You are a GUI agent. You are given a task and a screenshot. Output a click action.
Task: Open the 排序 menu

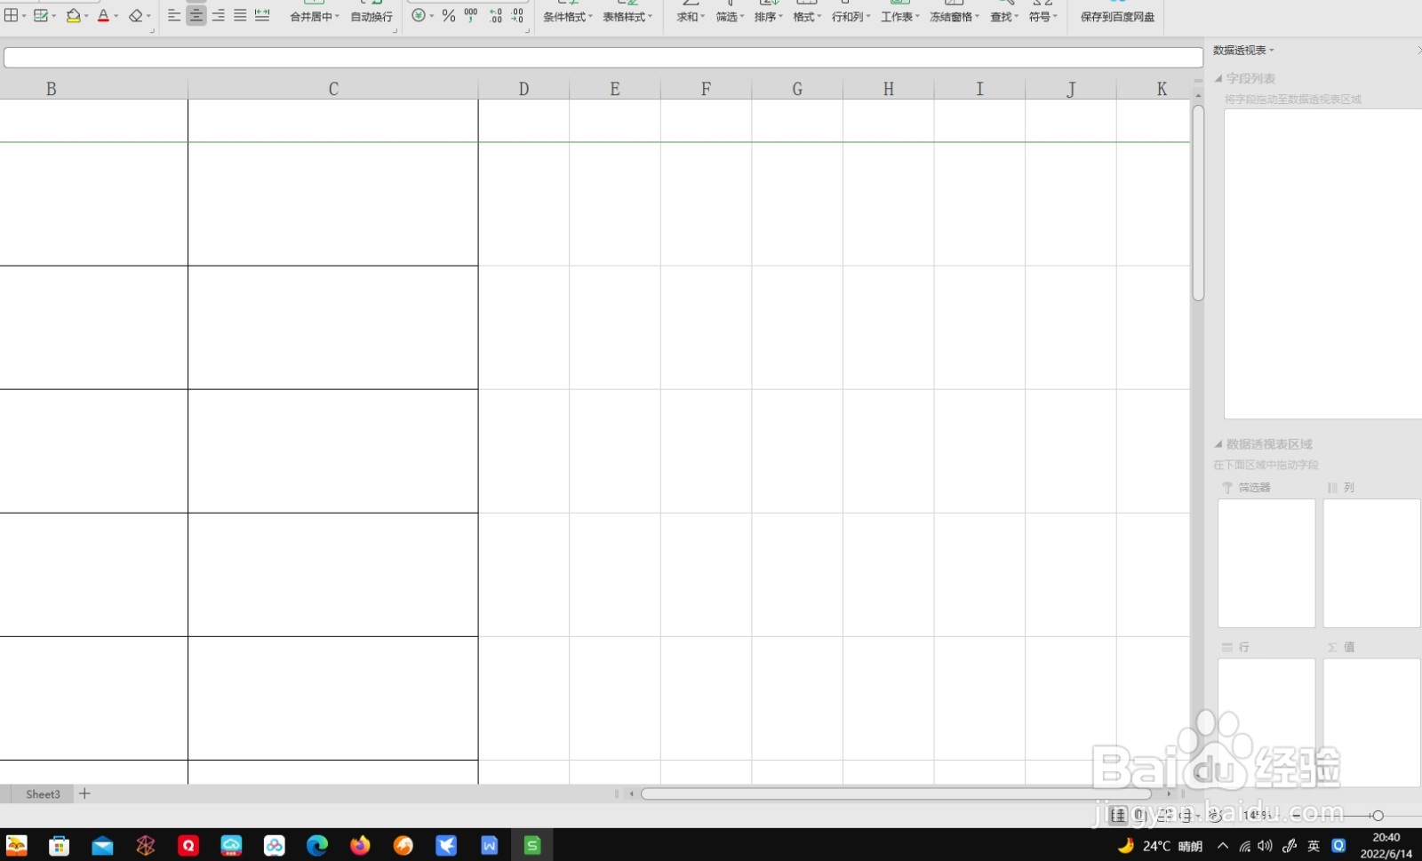[x=768, y=17]
